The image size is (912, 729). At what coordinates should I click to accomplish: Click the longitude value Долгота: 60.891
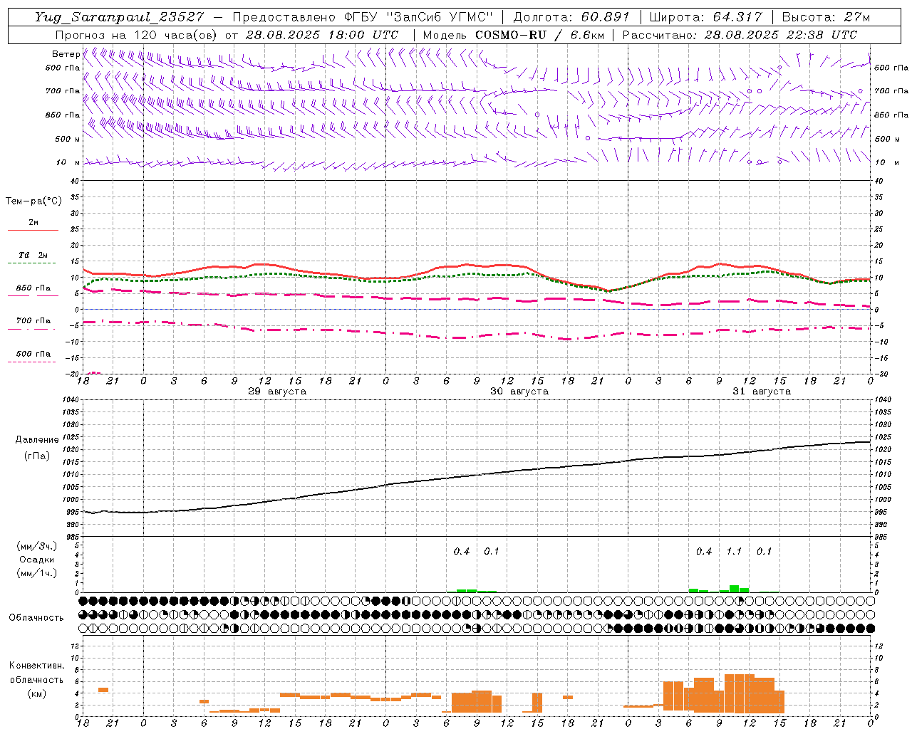(571, 17)
